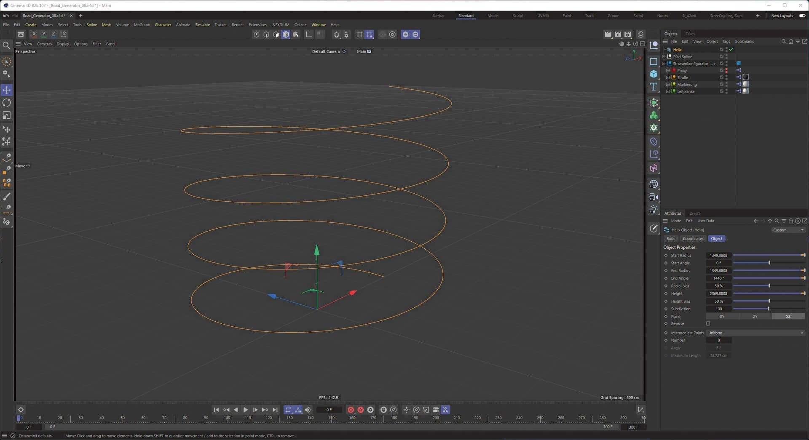Click the Layers tab next to Attributes
Screen dimensions: 809x440
coord(694,213)
